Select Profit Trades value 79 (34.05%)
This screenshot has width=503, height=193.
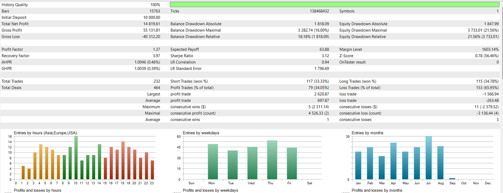(319, 88)
